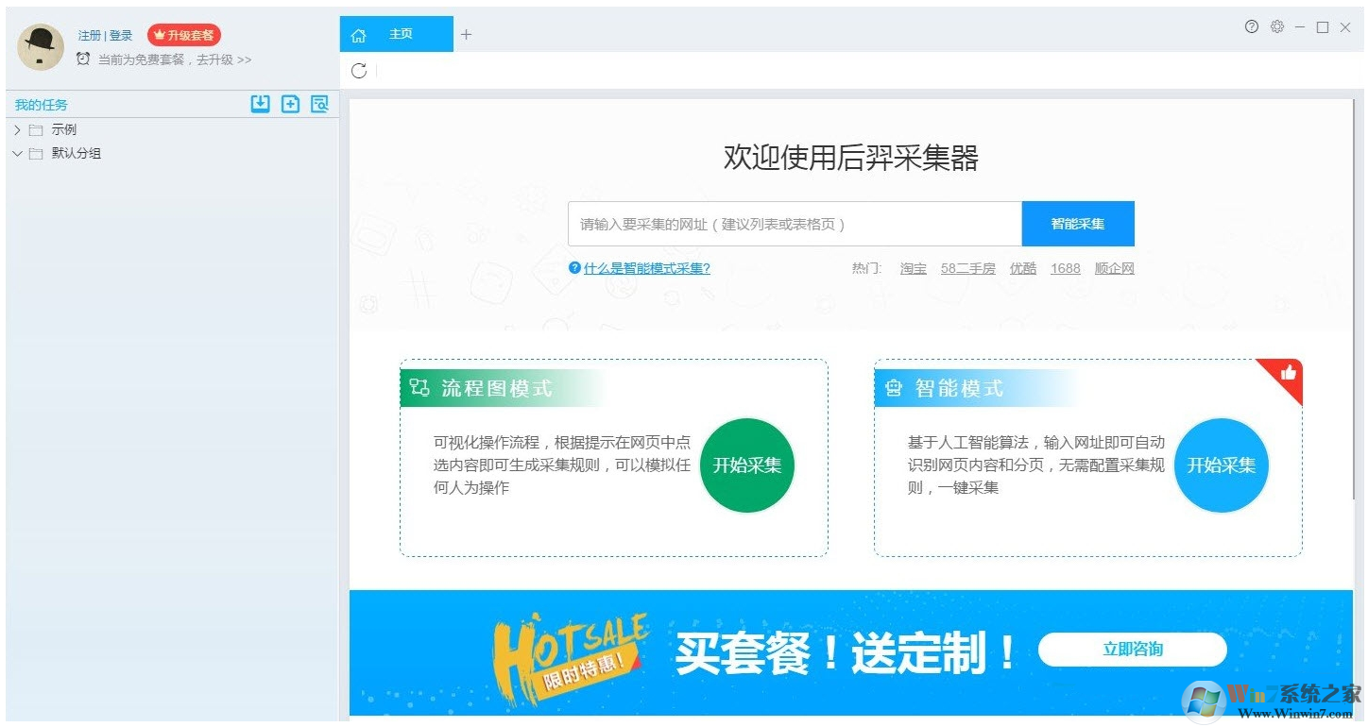
Task: Open settings via the gear icon
Action: 1276,27
